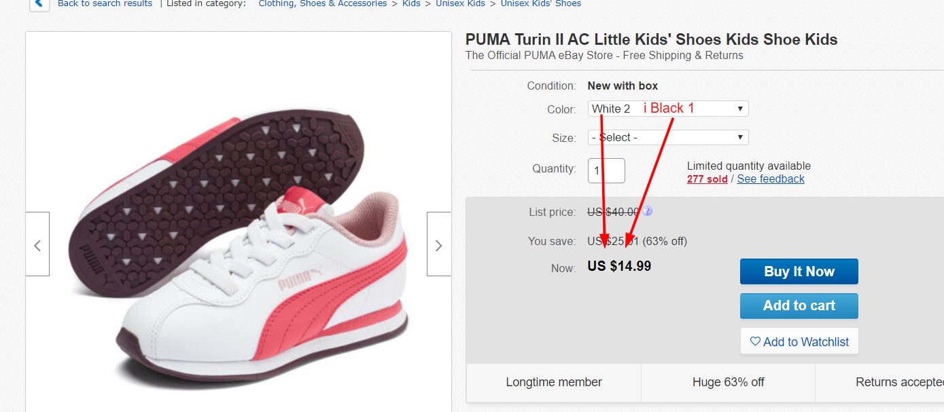Open Clothing, Shoes & Accessories category

(x=323, y=4)
